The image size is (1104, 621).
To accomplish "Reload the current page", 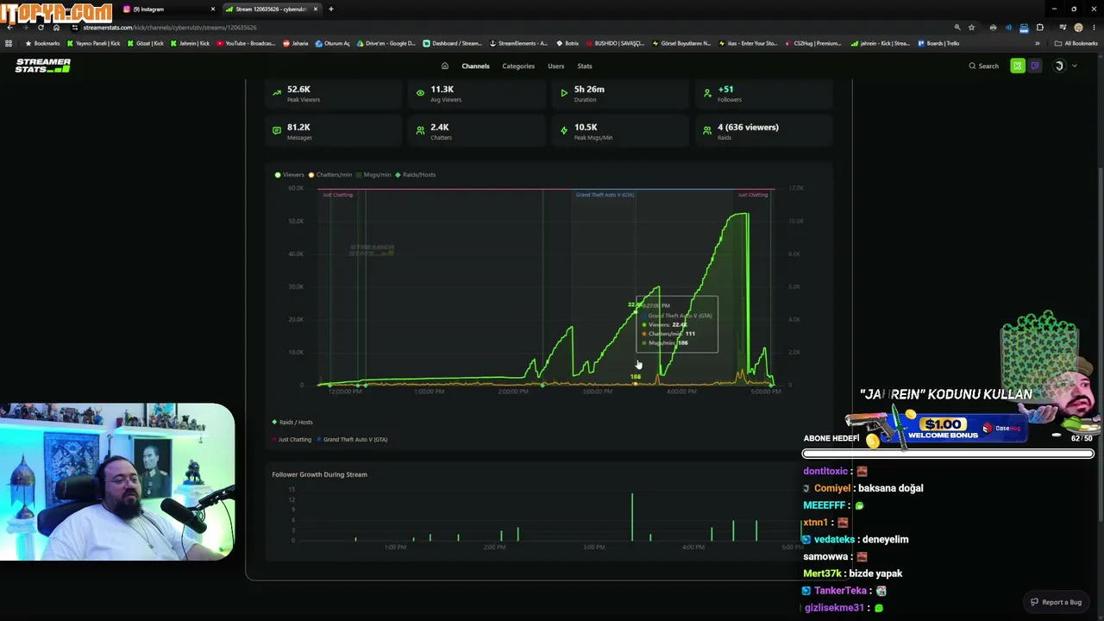I will point(41,28).
